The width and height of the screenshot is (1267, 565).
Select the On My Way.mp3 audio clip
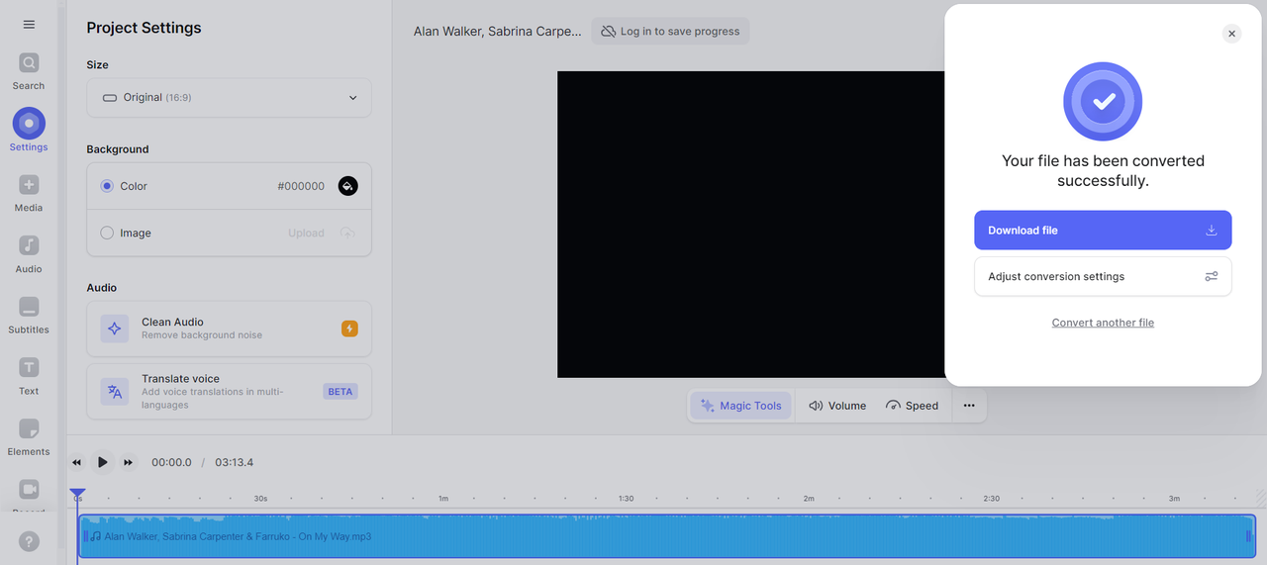pyautogui.click(x=667, y=536)
